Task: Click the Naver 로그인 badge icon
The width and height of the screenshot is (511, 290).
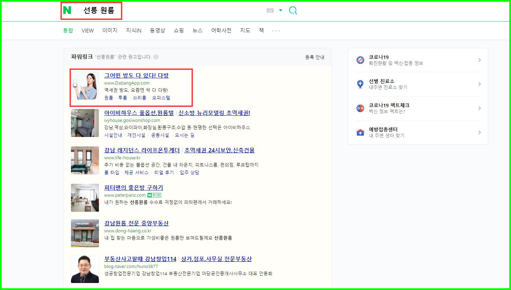Action: 154,195
